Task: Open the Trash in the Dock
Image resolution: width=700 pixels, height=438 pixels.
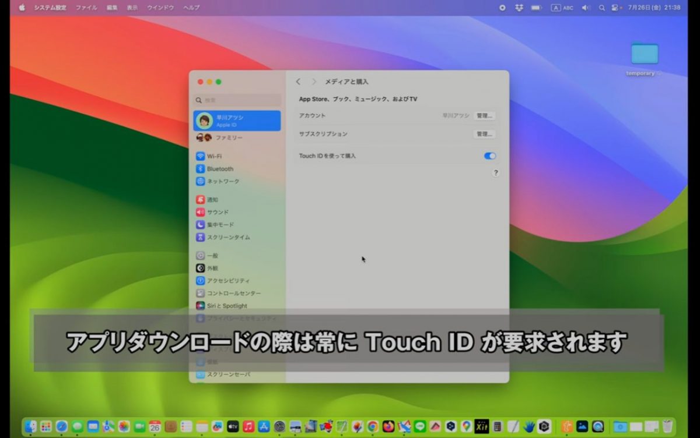Action: pyautogui.click(x=667, y=426)
